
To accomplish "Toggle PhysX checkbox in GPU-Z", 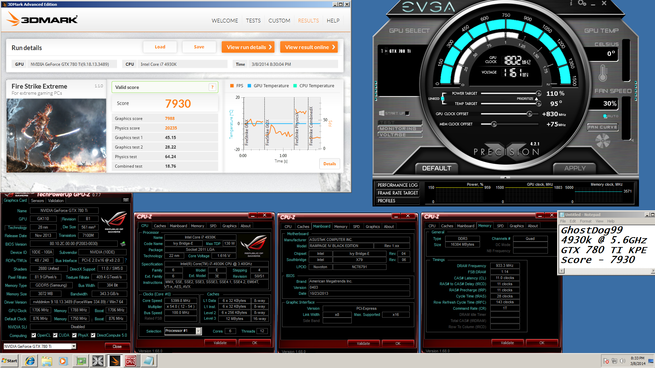I will click(74, 335).
